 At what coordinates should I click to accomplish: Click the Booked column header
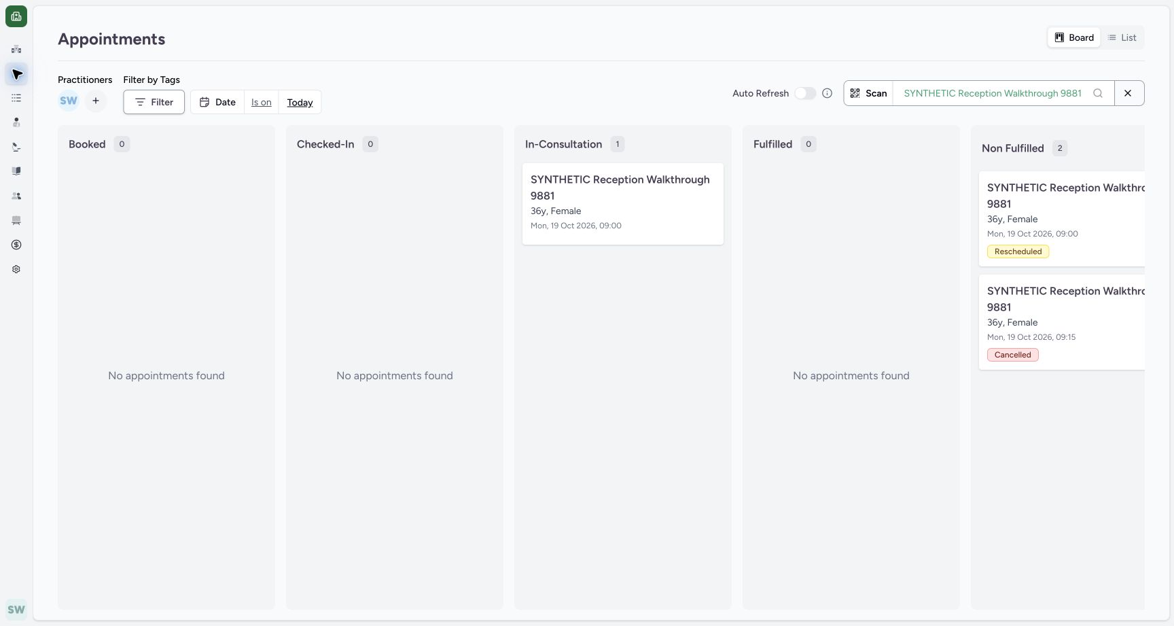pos(87,144)
